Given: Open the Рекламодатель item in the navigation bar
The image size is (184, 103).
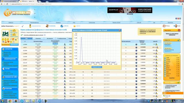Looking at the screenshot, I should (34, 22).
